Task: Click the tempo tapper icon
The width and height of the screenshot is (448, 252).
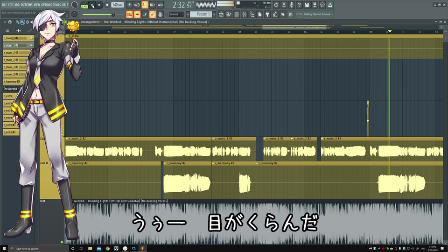Action: click(275, 14)
